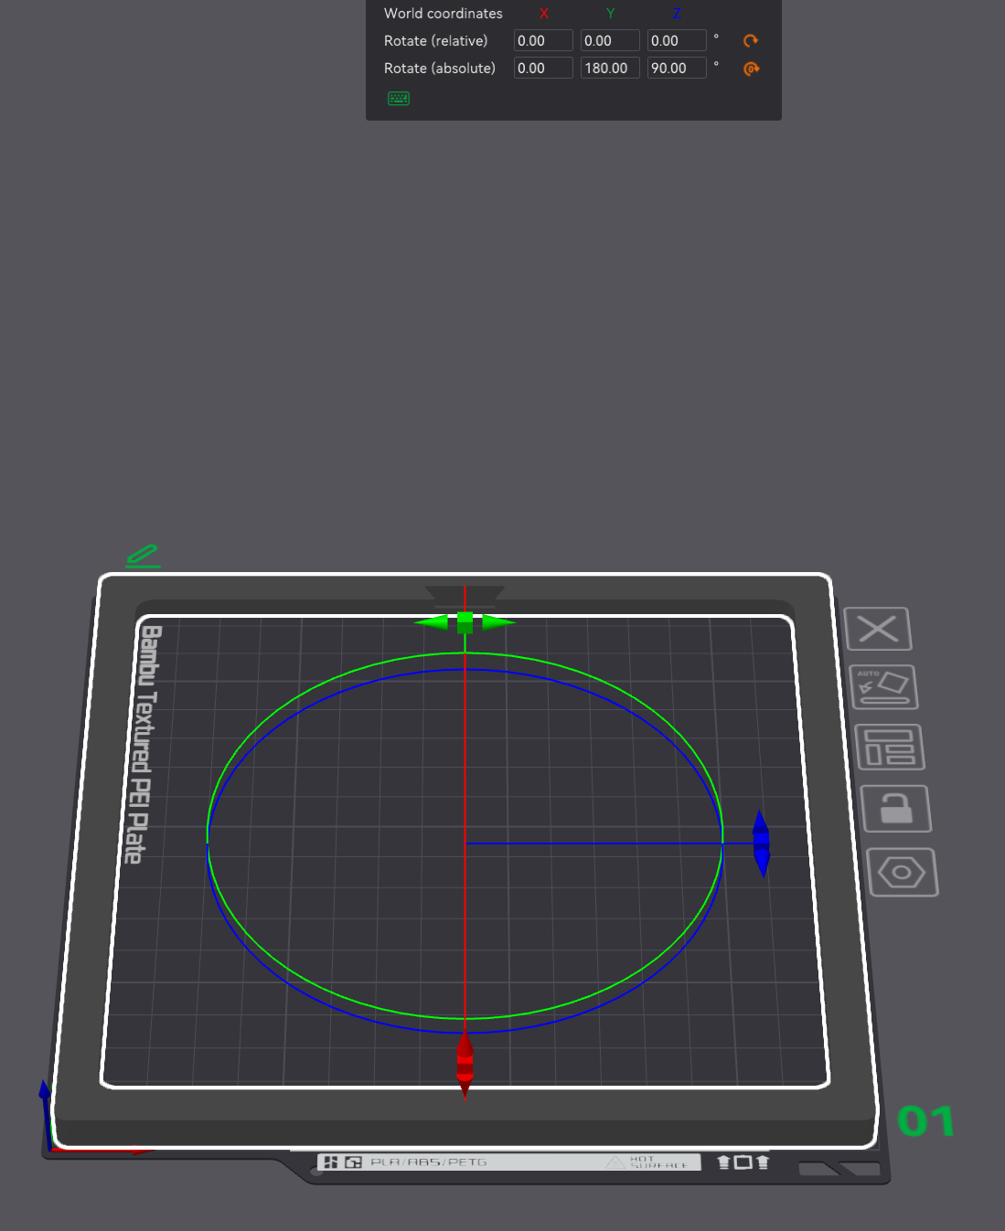Image resolution: width=1005 pixels, height=1231 pixels.
Task: Click the green plate number "01"
Action: (x=926, y=1121)
